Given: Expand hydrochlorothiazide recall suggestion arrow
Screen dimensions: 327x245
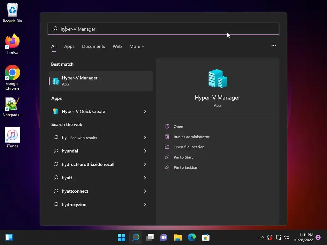Looking at the screenshot, I should pyautogui.click(x=145, y=164).
